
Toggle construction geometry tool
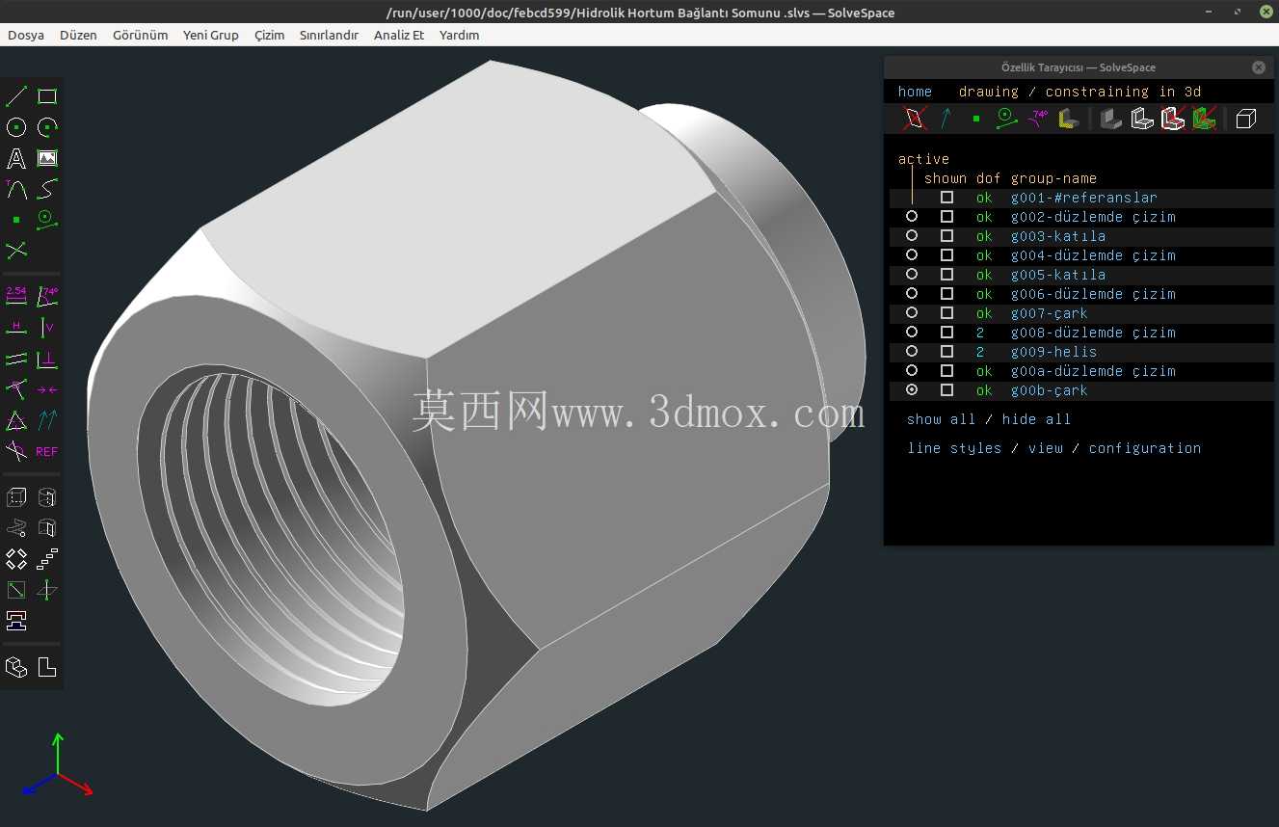pos(47,220)
